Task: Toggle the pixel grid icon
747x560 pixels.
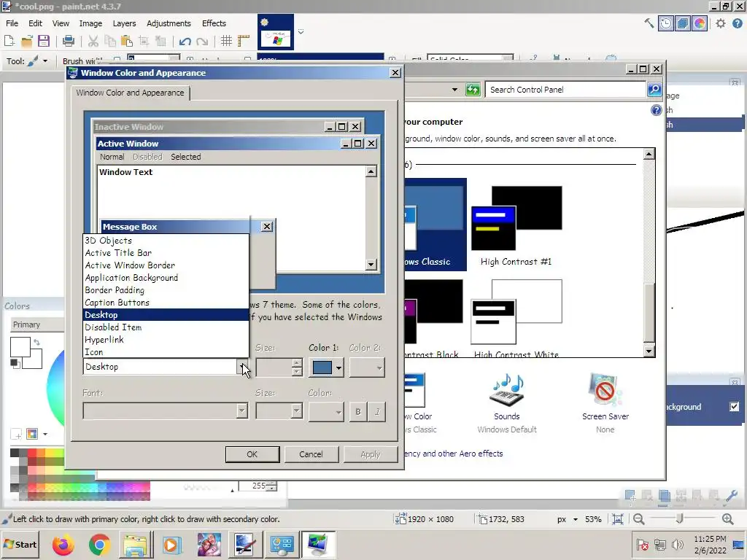Action: (x=226, y=42)
